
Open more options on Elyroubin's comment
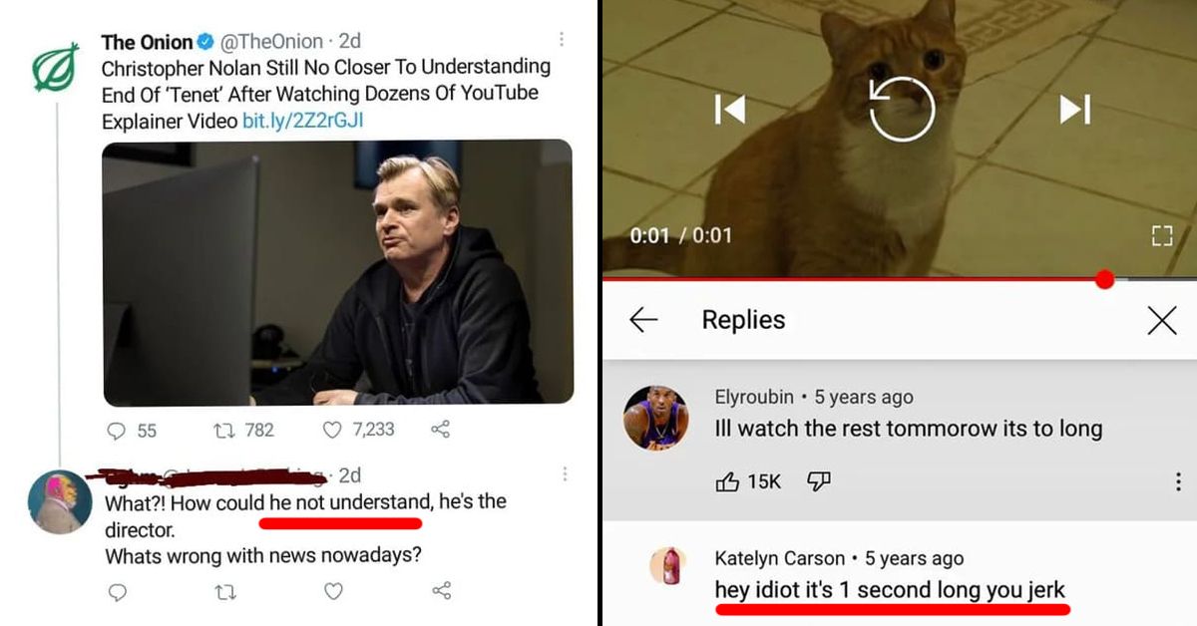(1178, 481)
